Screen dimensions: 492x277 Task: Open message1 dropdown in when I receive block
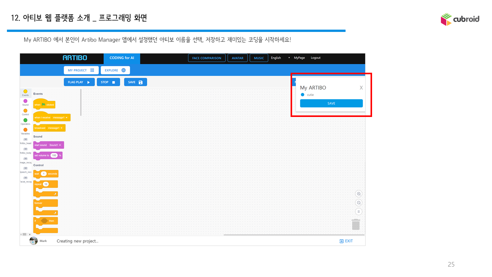(61, 117)
